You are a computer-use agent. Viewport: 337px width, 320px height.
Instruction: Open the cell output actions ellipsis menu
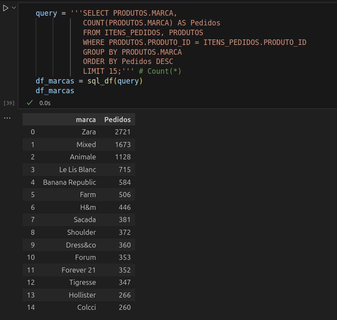(7, 118)
